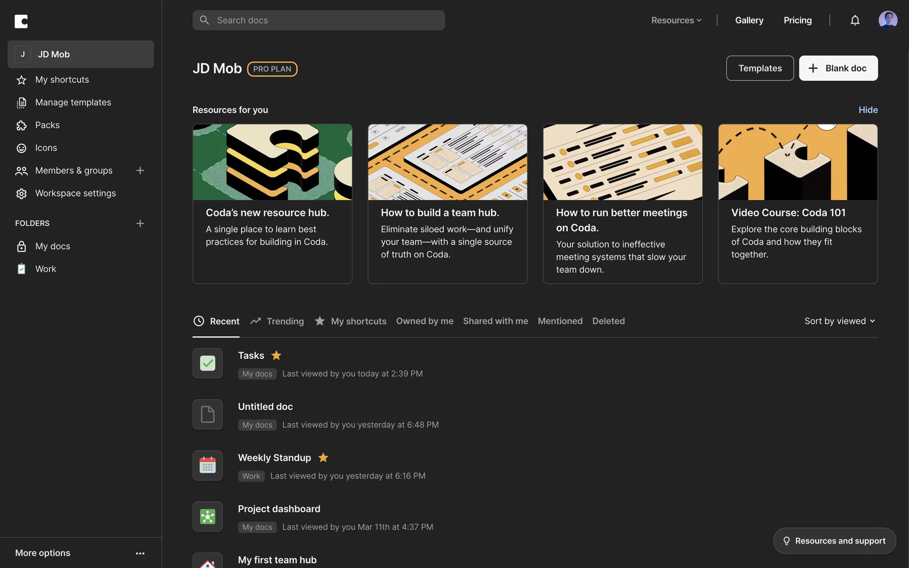Toggle the star on Weekly Standup
Viewport: 909px width, 568px height.
point(323,458)
